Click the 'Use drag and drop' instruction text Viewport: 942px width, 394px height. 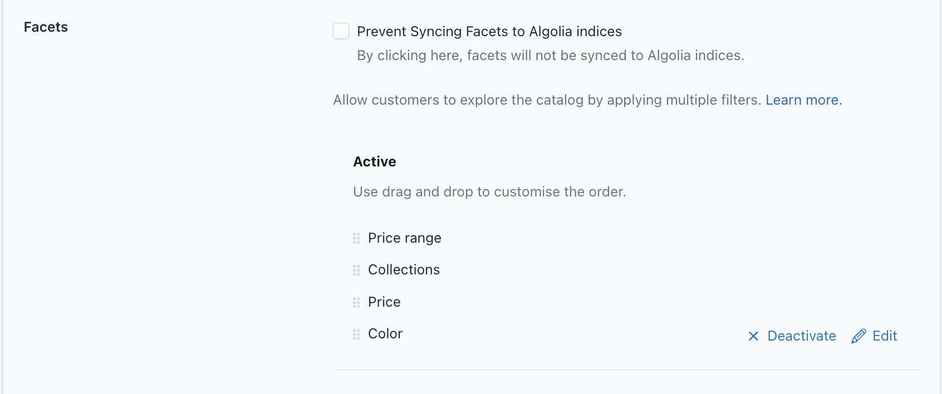489,192
